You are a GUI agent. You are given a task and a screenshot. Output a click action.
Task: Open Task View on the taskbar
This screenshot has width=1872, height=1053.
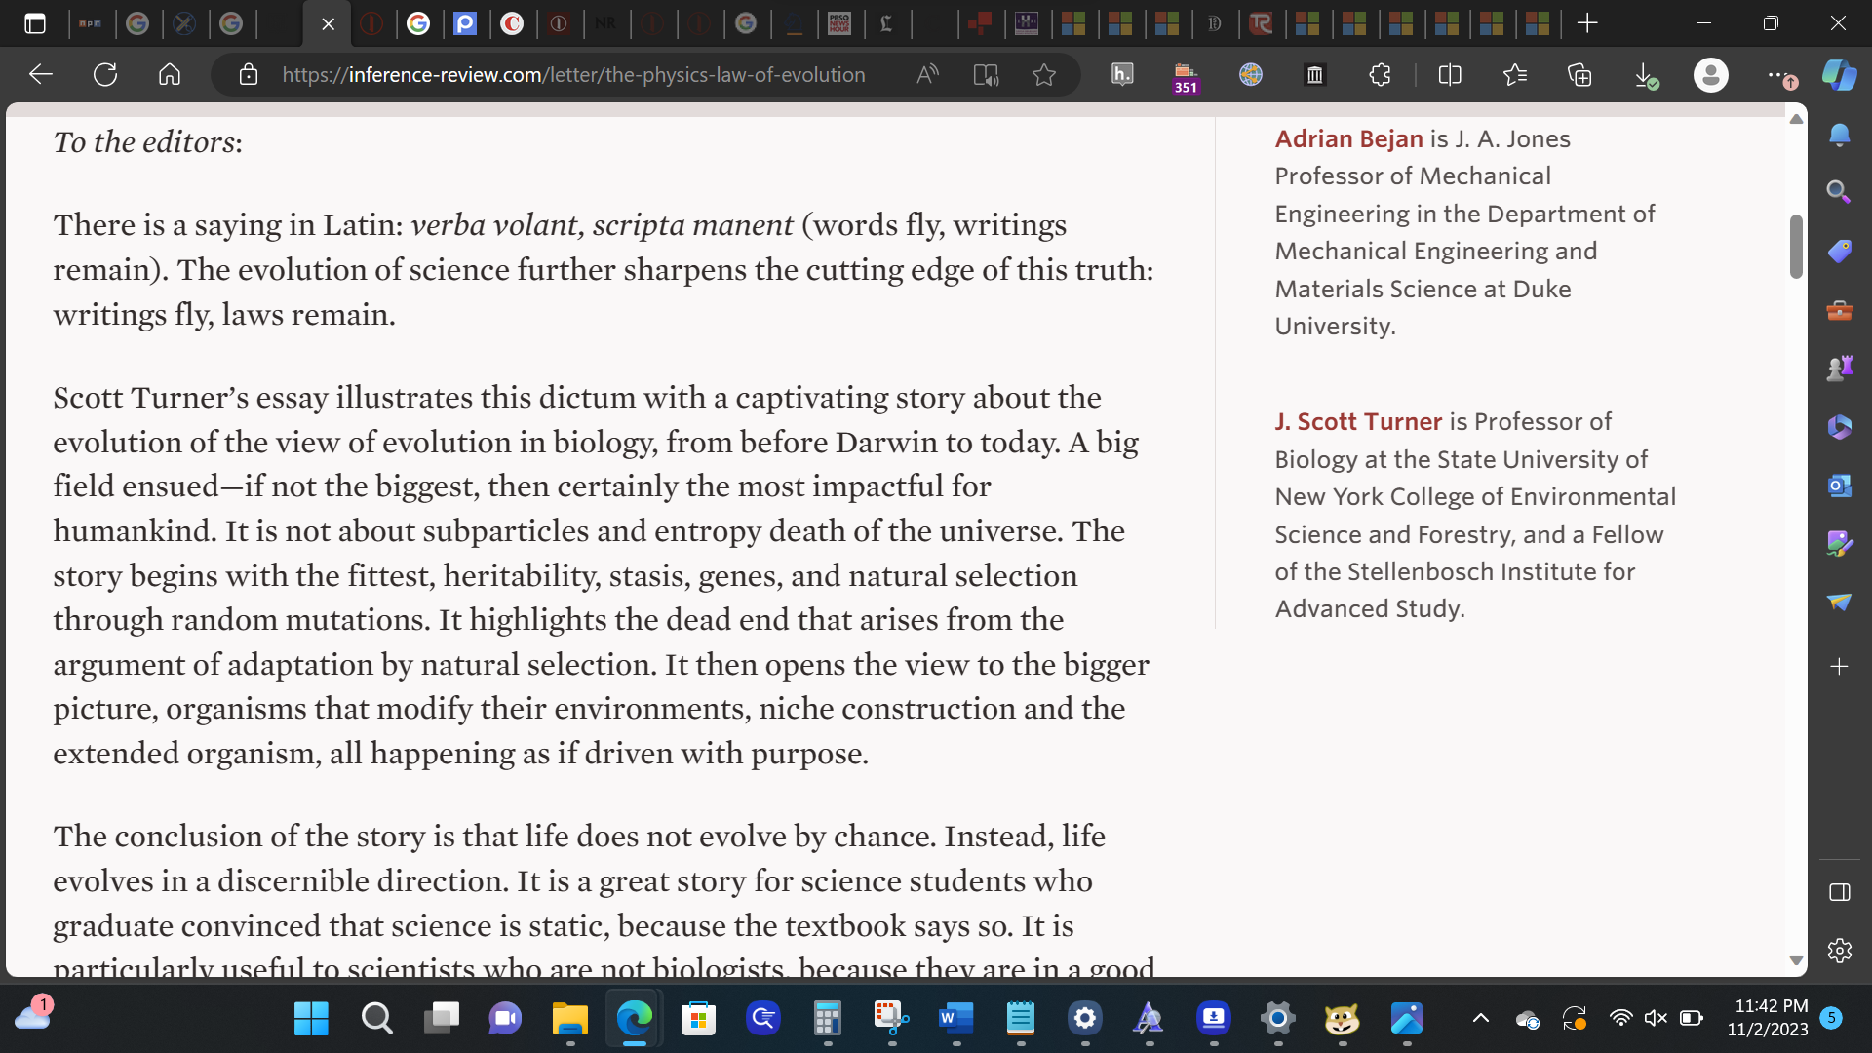tap(442, 1019)
